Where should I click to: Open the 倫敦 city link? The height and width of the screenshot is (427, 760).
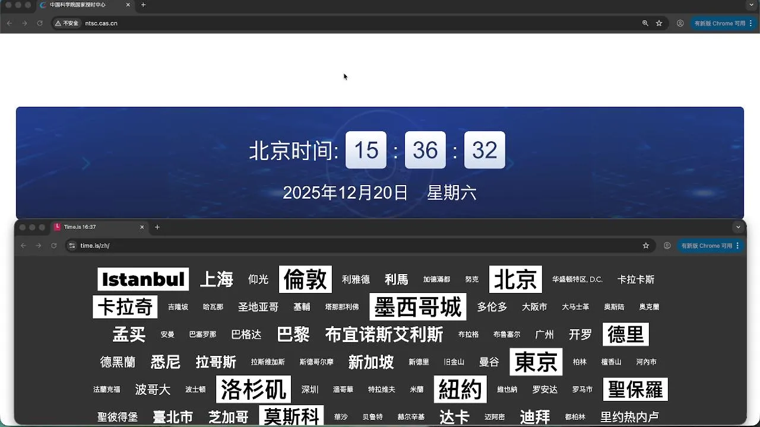click(305, 279)
